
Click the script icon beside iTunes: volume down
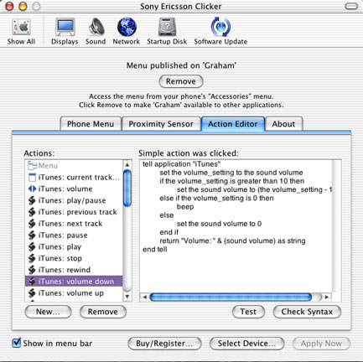point(32,282)
